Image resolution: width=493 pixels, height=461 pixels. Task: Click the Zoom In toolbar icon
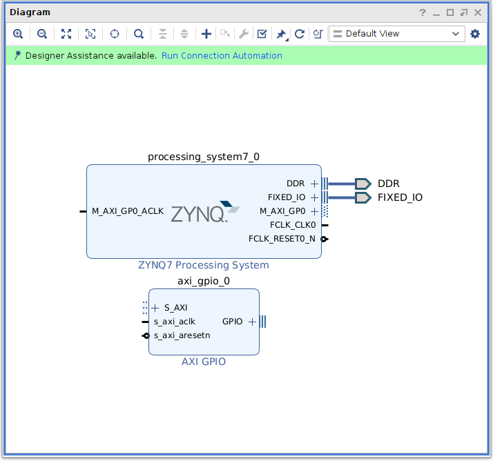tap(18, 34)
